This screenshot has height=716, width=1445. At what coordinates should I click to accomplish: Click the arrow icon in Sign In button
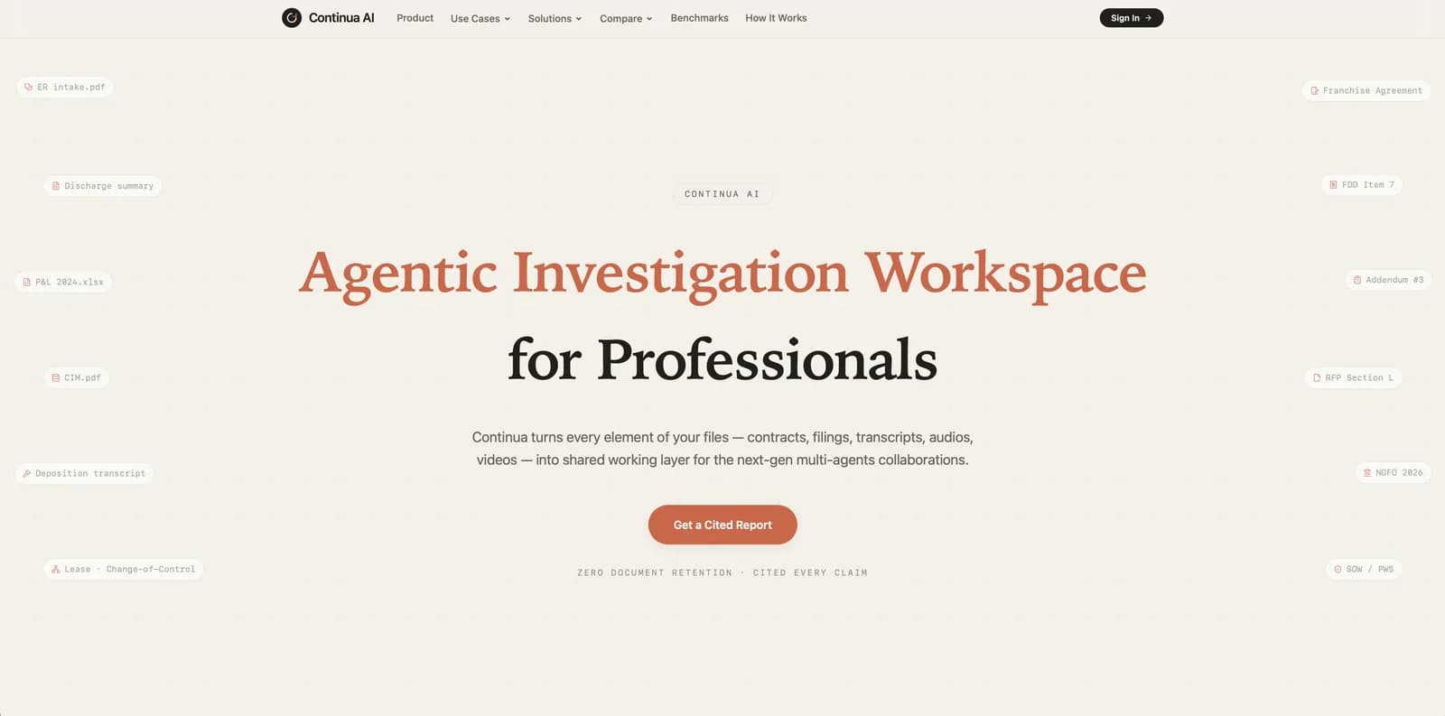pos(1149,18)
